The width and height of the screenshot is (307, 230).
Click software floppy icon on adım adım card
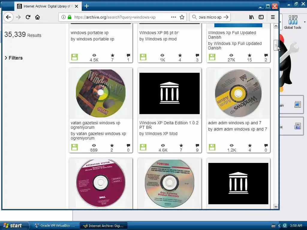tap(212, 147)
